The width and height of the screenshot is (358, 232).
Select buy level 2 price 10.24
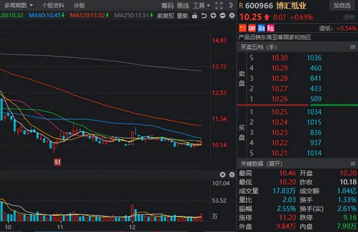[x=280, y=122]
